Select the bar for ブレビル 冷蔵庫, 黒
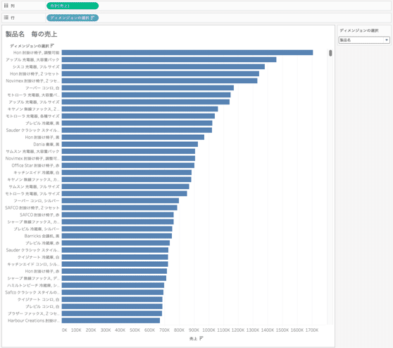The height and width of the screenshot is (348, 393). pyautogui.click(x=137, y=123)
